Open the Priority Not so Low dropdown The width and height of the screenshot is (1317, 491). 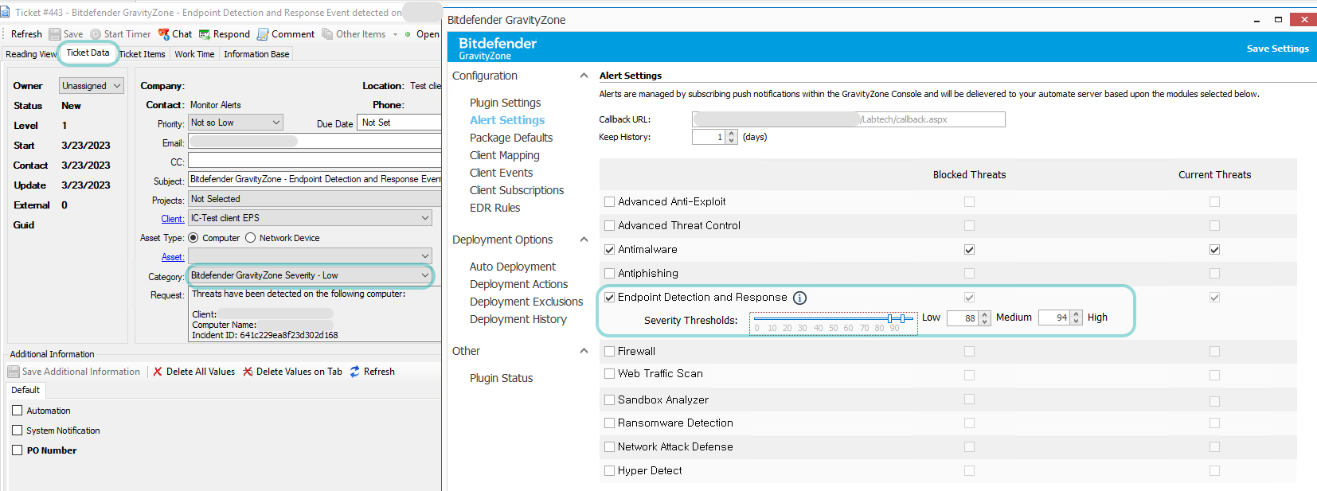[x=236, y=123]
